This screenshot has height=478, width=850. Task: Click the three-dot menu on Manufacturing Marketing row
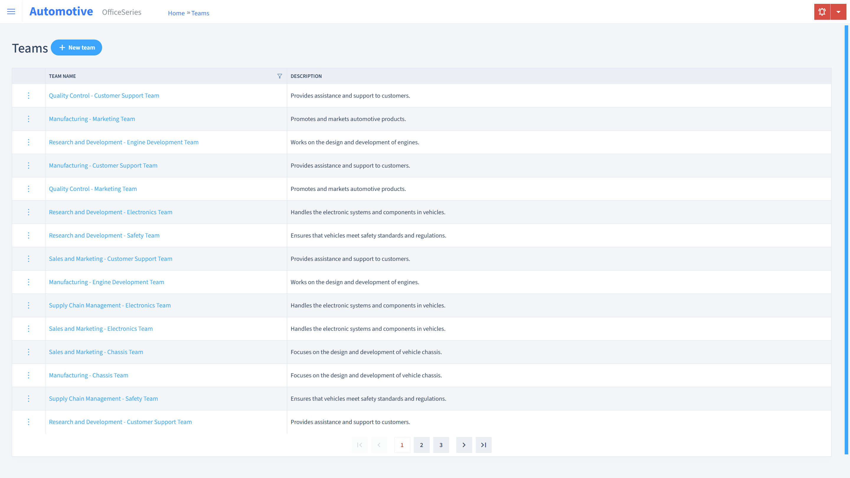point(28,119)
